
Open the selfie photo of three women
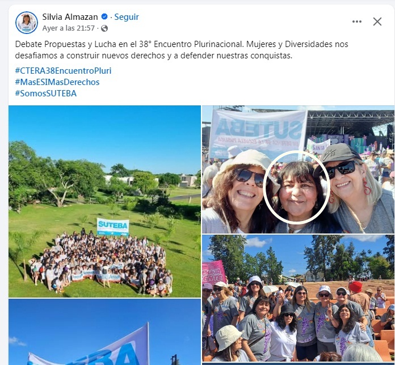tap(299, 169)
